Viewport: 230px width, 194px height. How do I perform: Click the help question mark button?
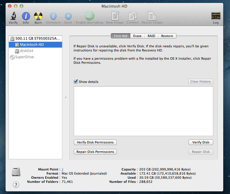tap(16, 185)
